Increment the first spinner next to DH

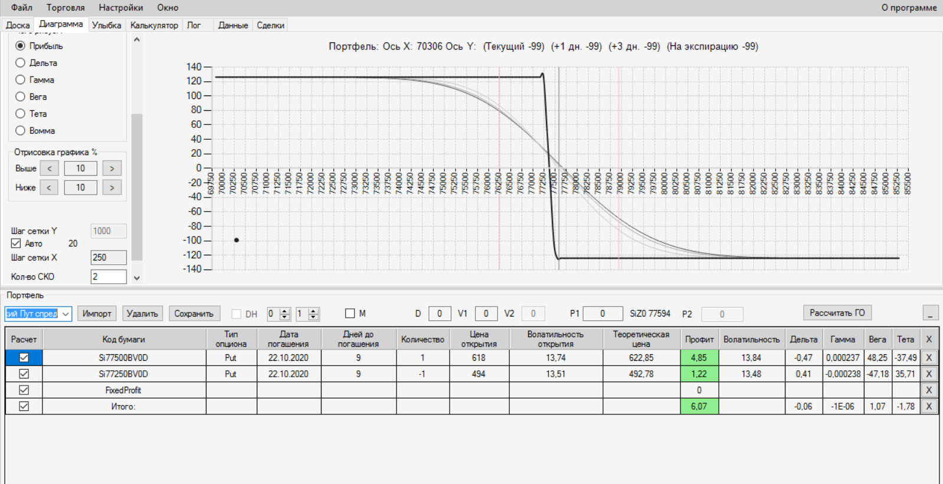coord(285,311)
